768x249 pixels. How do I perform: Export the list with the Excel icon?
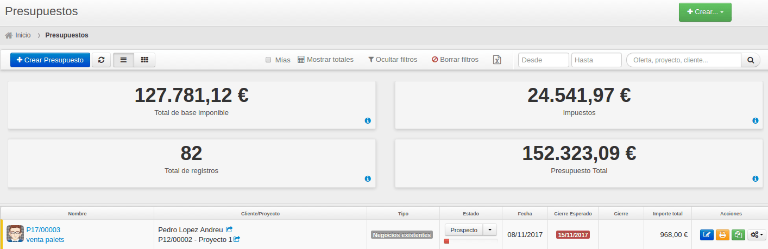tap(497, 60)
